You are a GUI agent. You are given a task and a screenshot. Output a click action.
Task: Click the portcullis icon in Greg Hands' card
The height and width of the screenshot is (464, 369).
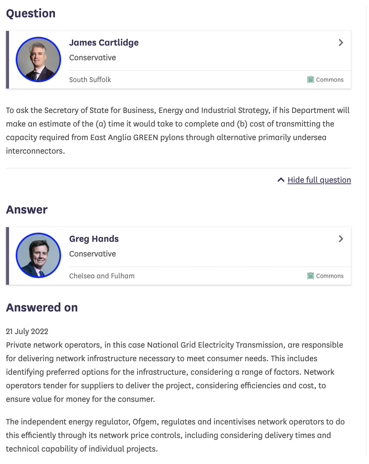[x=310, y=276]
